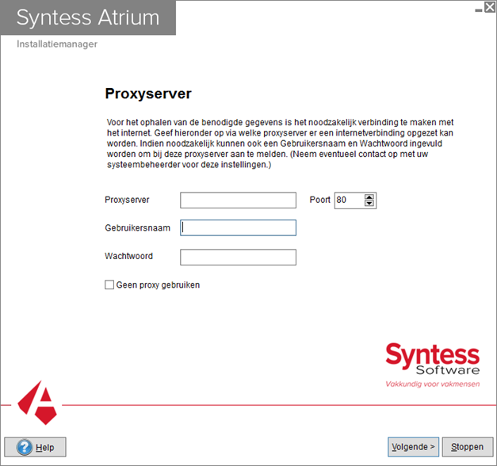Click the Installatiemanager subtitle text
The image size is (497, 466).
[57, 44]
